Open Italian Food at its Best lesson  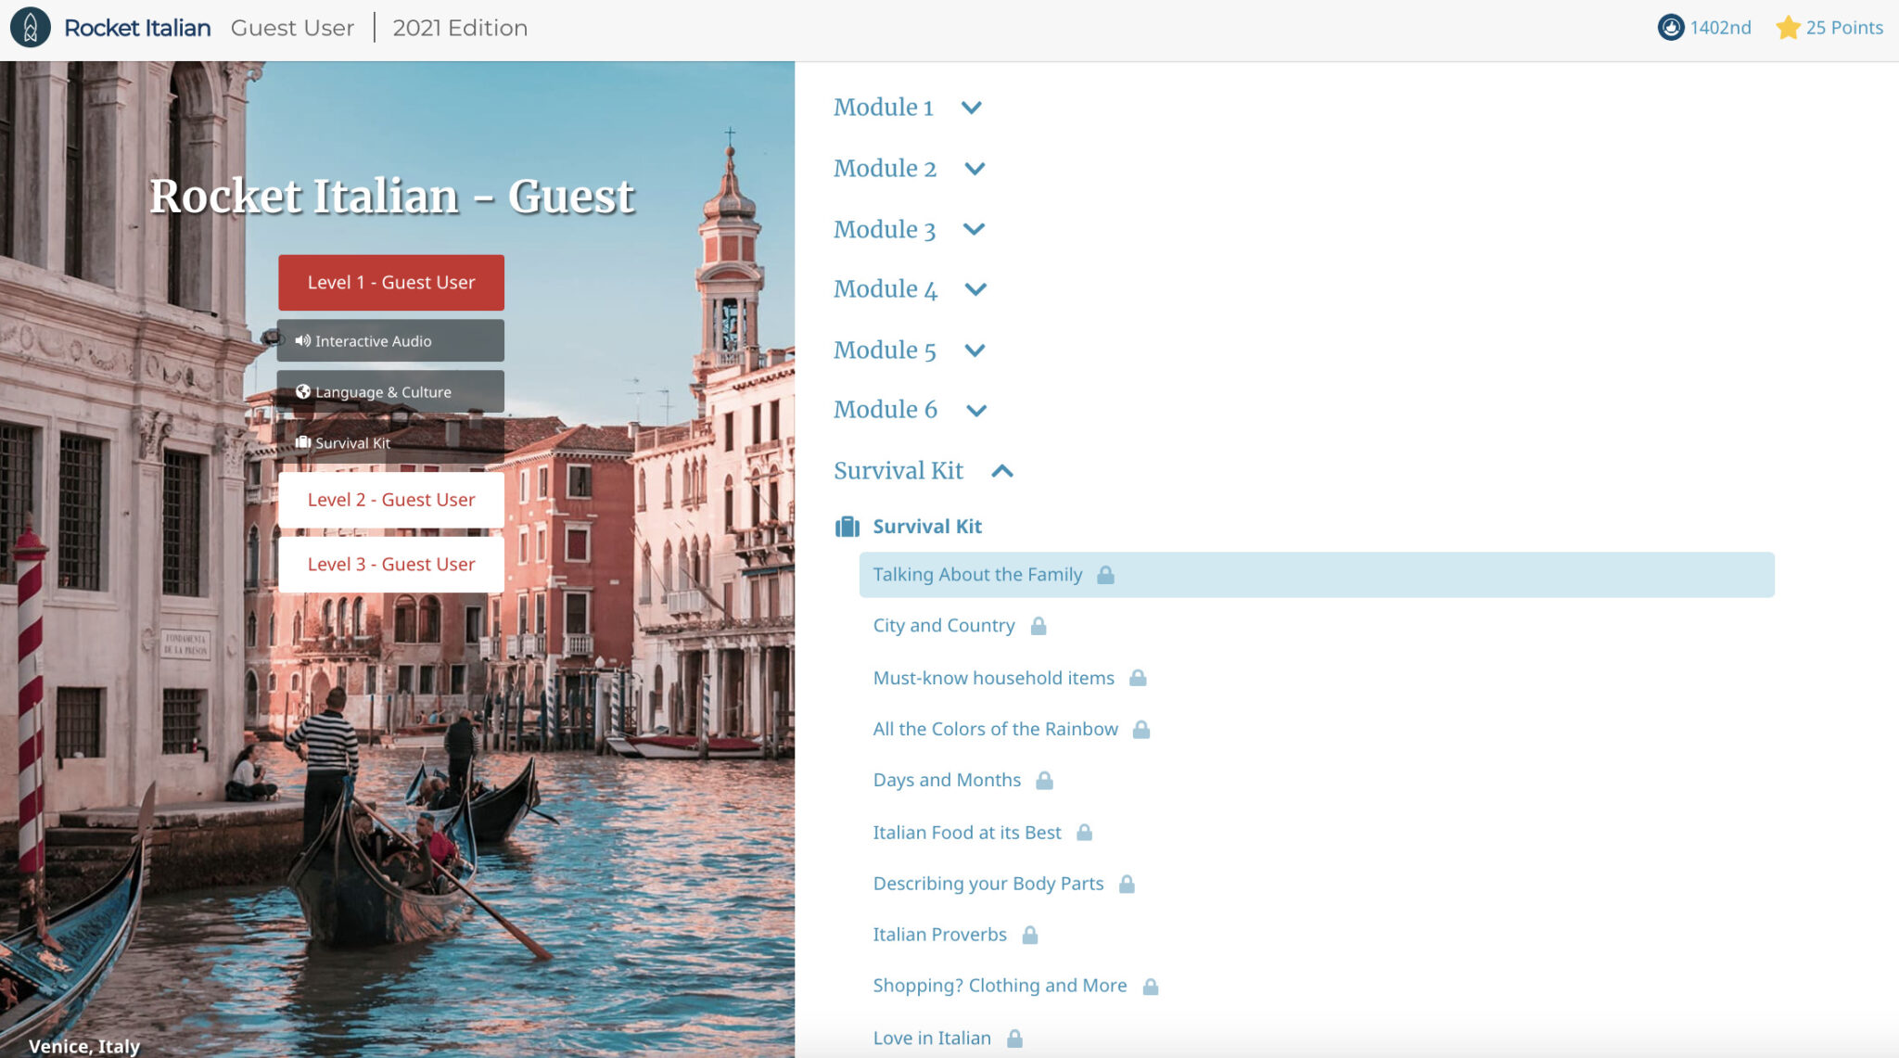click(966, 833)
